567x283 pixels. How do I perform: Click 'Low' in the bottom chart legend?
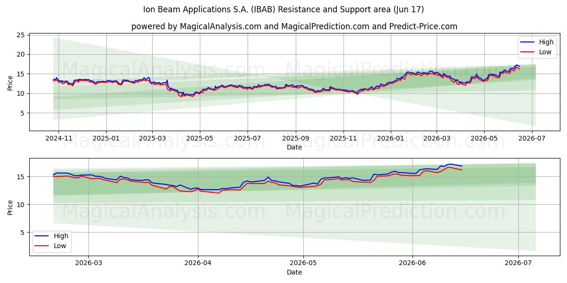pyautogui.click(x=60, y=246)
